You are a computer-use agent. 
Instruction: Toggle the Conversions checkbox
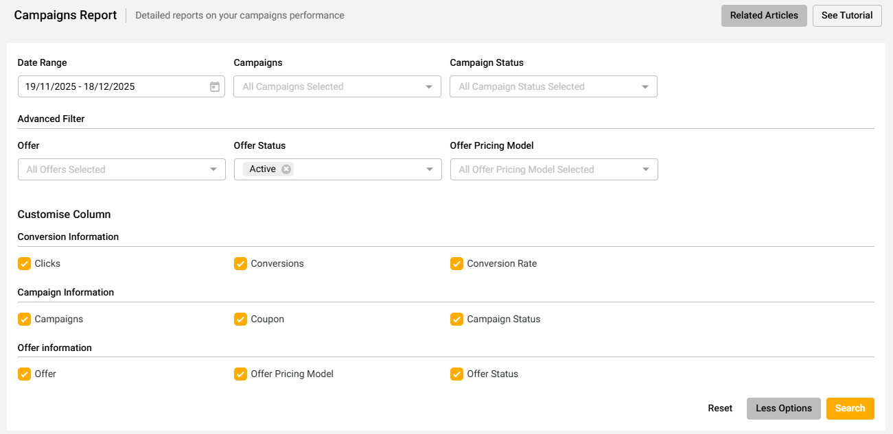pyautogui.click(x=240, y=263)
